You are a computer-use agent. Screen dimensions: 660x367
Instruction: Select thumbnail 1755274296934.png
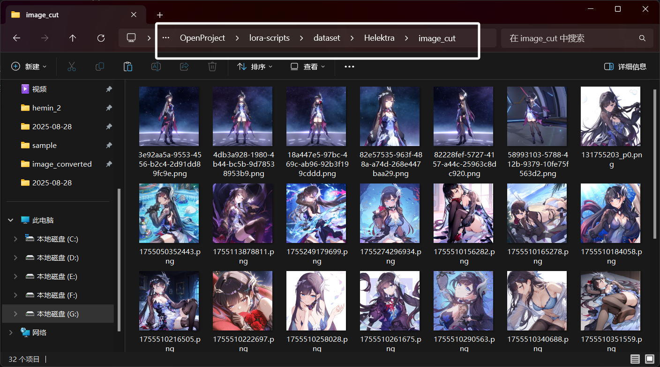tap(390, 213)
